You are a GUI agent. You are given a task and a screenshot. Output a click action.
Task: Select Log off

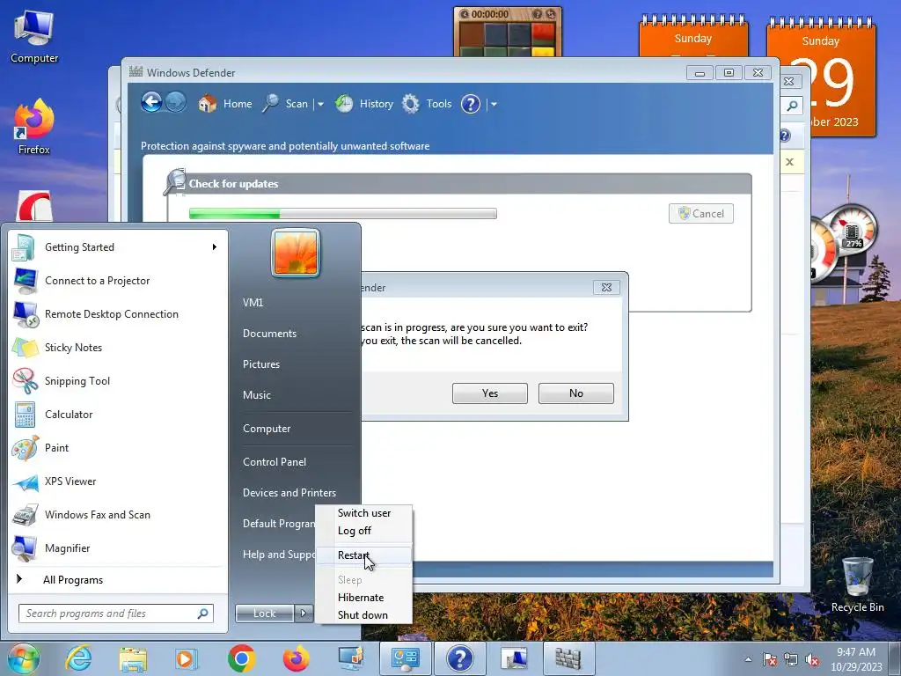tap(363, 531)
